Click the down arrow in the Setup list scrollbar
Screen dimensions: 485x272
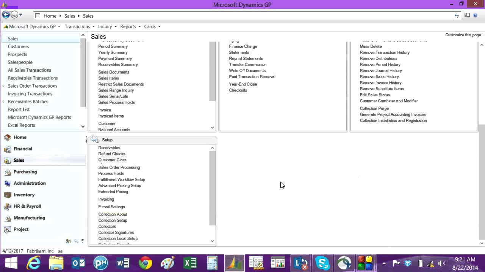click(x=212, y=241)
